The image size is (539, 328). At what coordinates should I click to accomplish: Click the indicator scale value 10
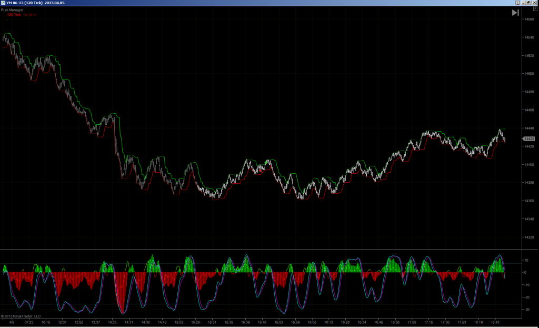526,260
